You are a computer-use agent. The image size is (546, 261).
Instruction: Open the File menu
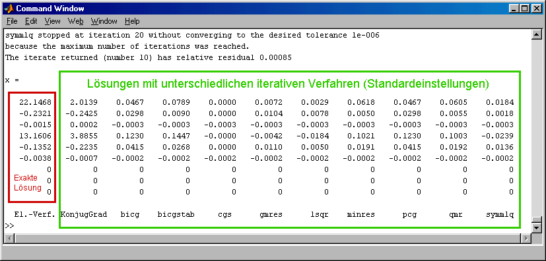(x=12, y=21)
